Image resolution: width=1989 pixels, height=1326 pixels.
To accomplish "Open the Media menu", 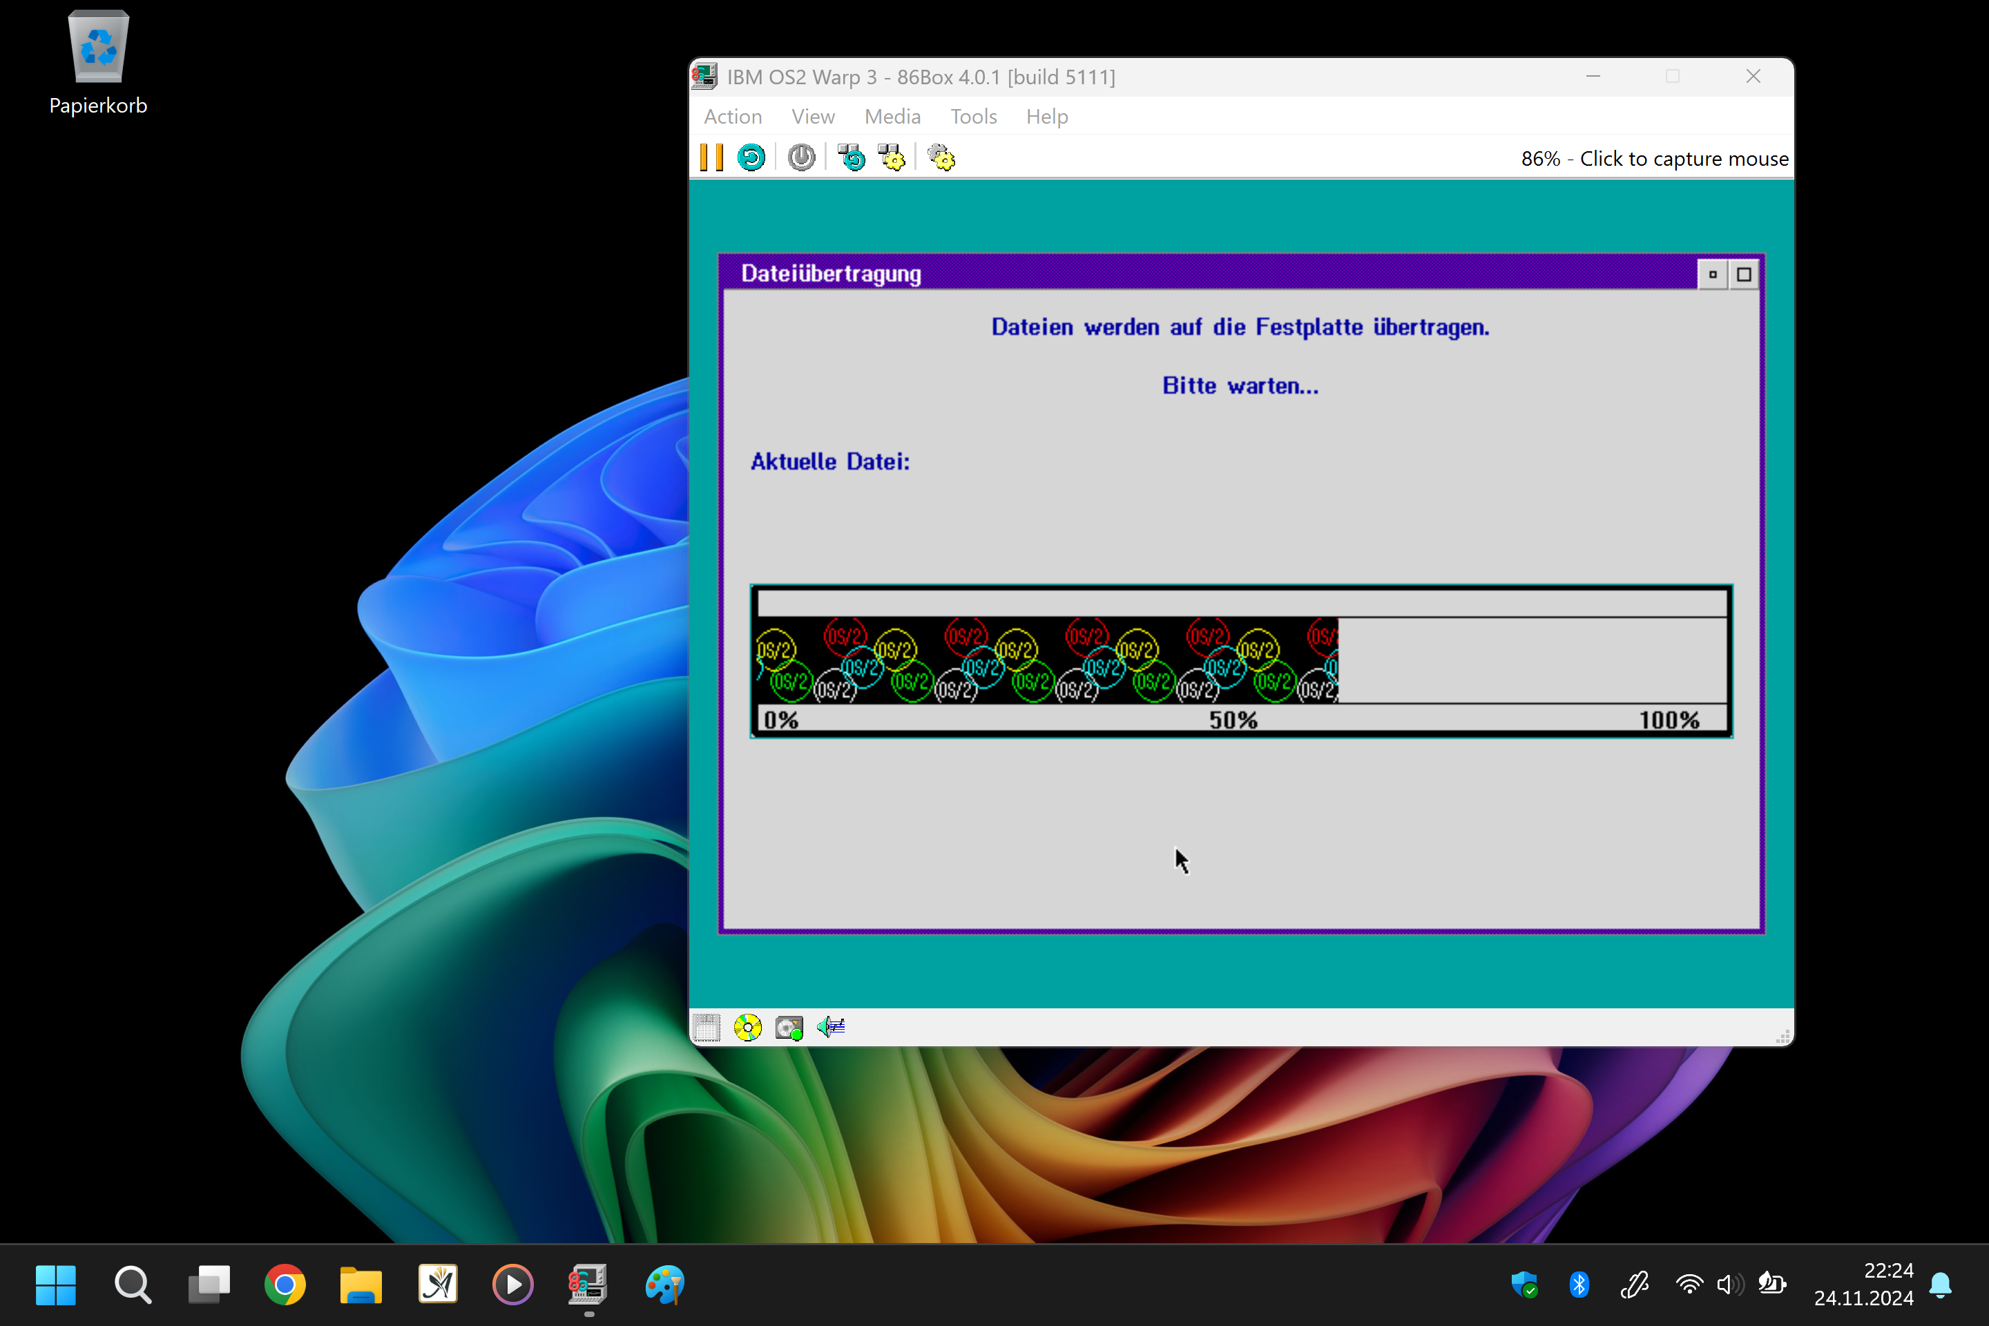I will pyautogui.click(x=892, y=116).
